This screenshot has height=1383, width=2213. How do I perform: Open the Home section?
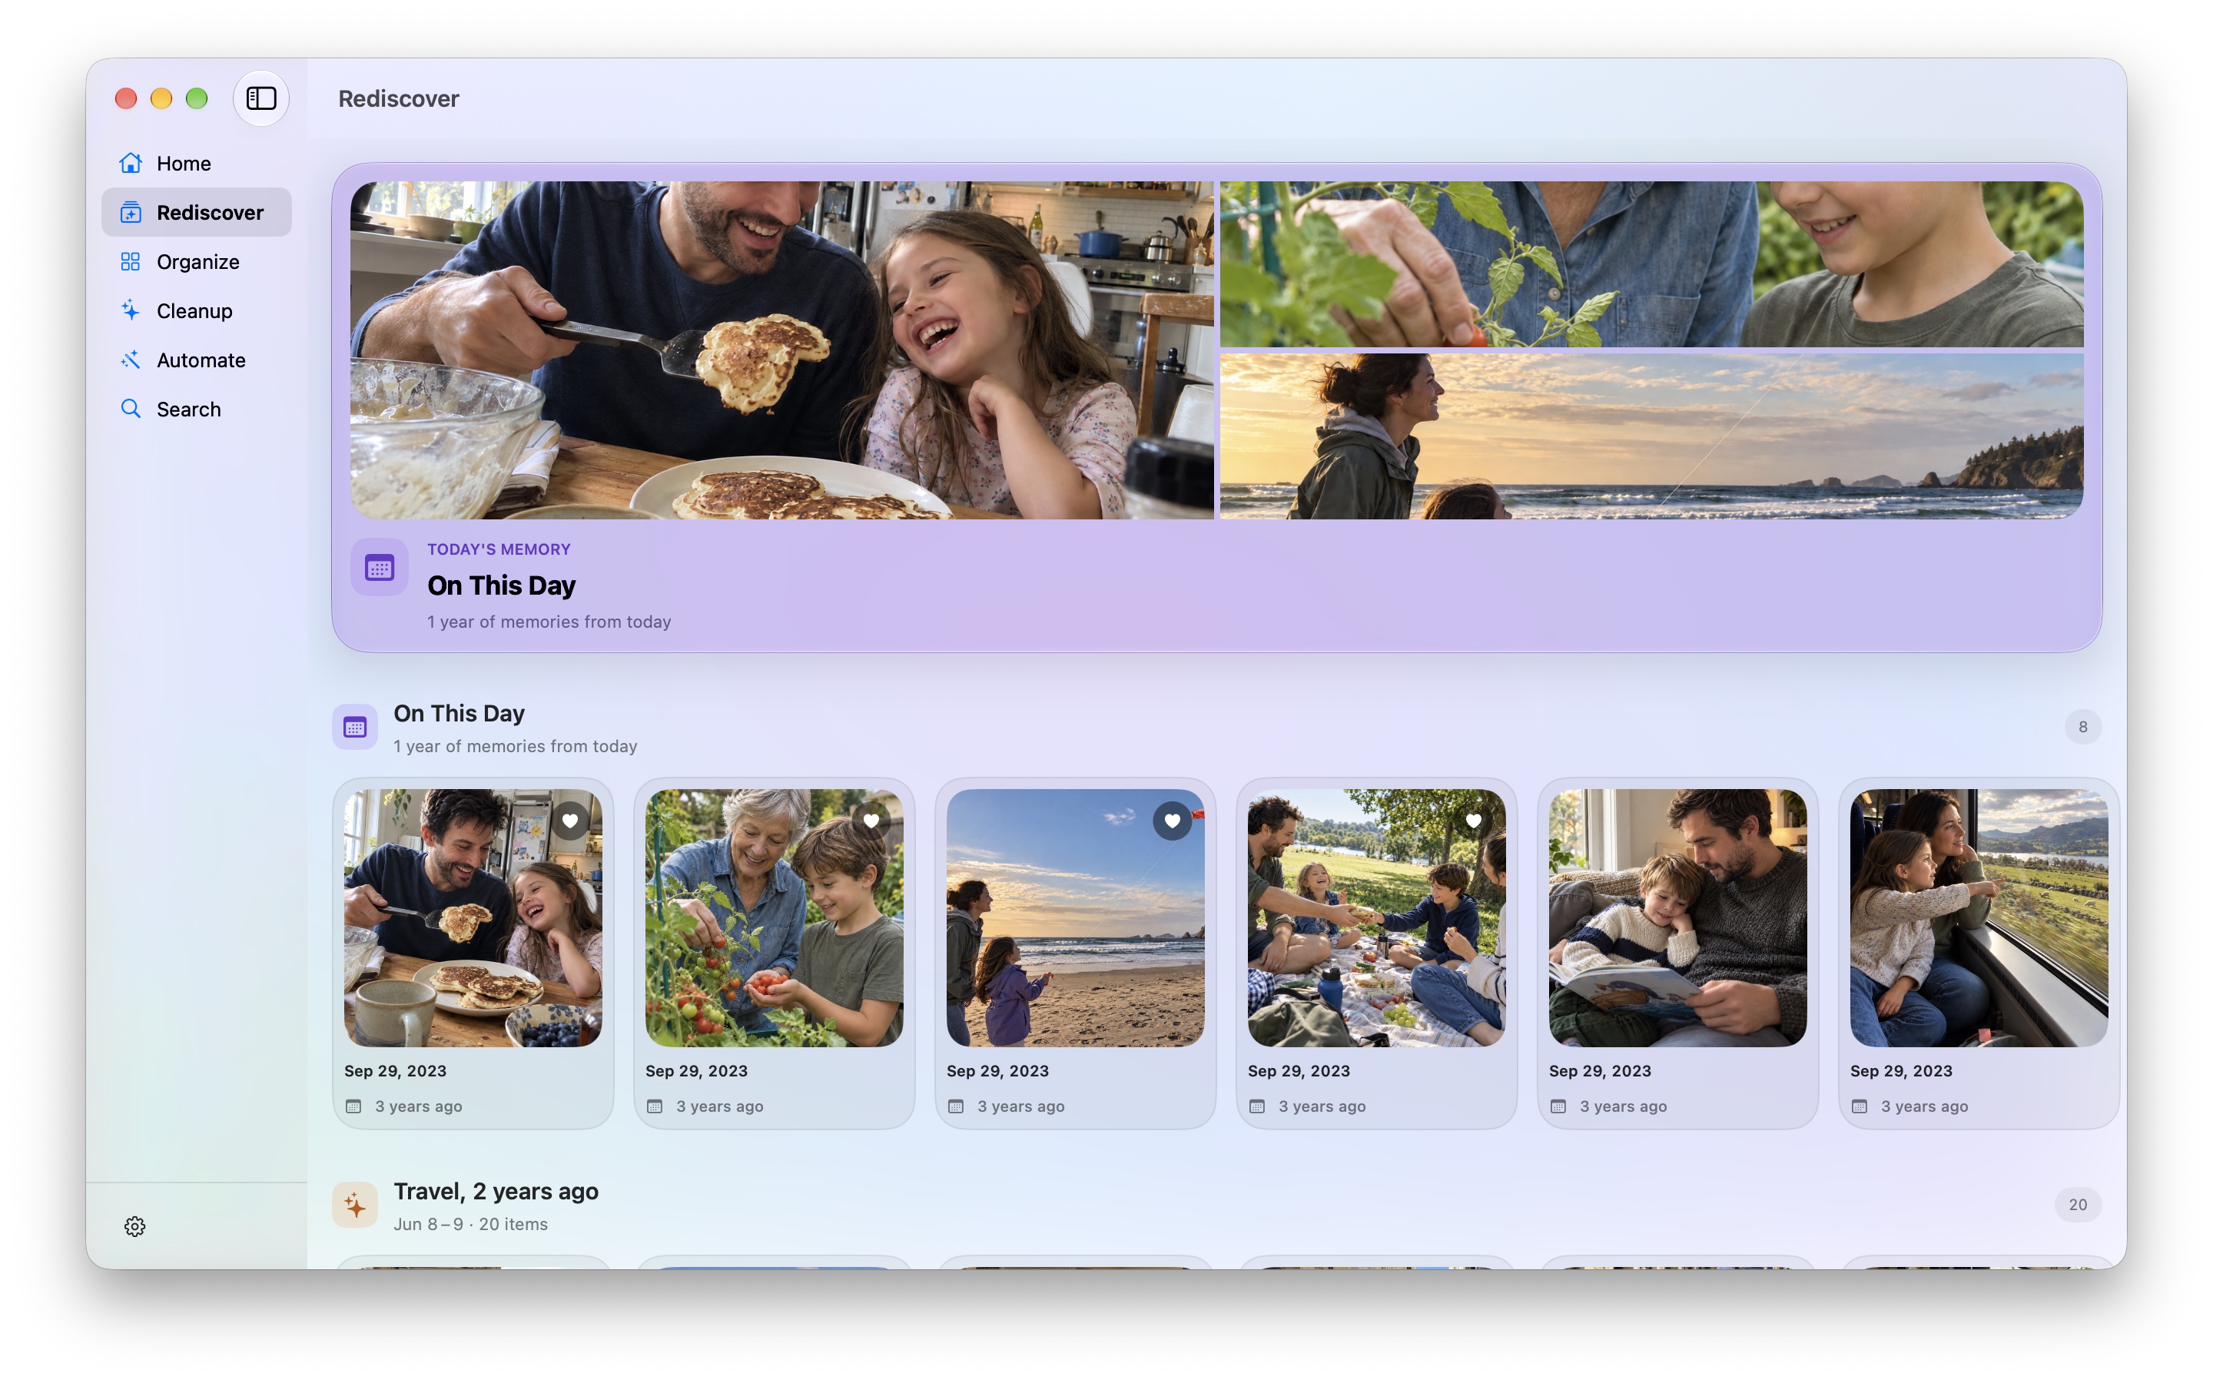point(197,163)
